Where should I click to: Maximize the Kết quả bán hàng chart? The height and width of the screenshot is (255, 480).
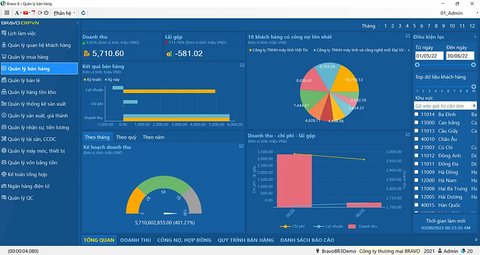242,65
